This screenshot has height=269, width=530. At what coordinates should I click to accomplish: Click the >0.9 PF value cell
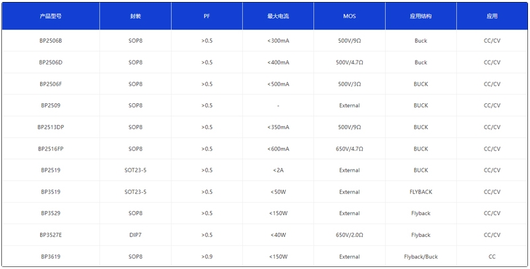point(207,257)
